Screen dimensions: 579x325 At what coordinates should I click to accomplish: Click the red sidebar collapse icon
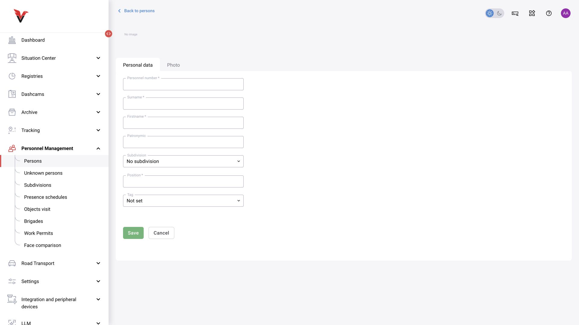pyautogui.click(x=109, y=34)
